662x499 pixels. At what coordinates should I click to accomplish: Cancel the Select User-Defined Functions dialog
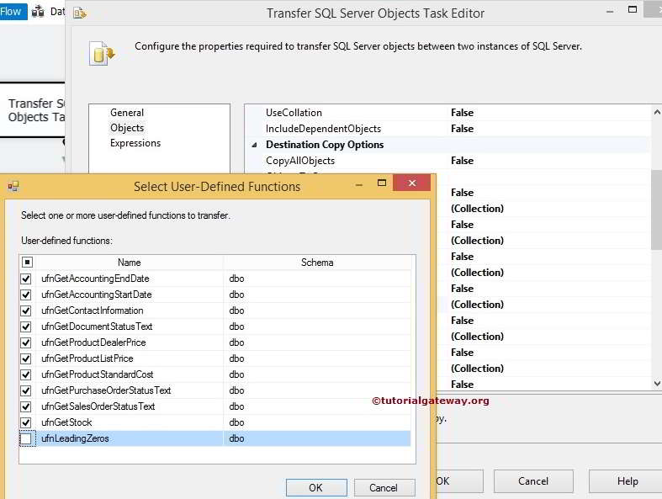coord(384,487)
